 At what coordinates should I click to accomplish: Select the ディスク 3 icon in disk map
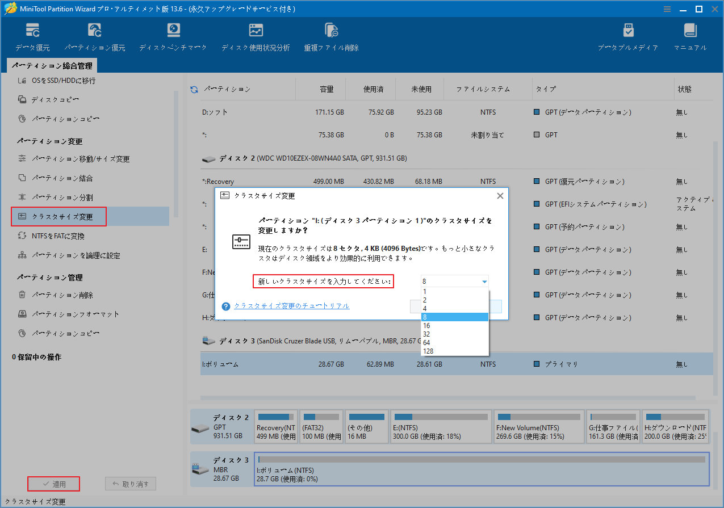(200, 469)
